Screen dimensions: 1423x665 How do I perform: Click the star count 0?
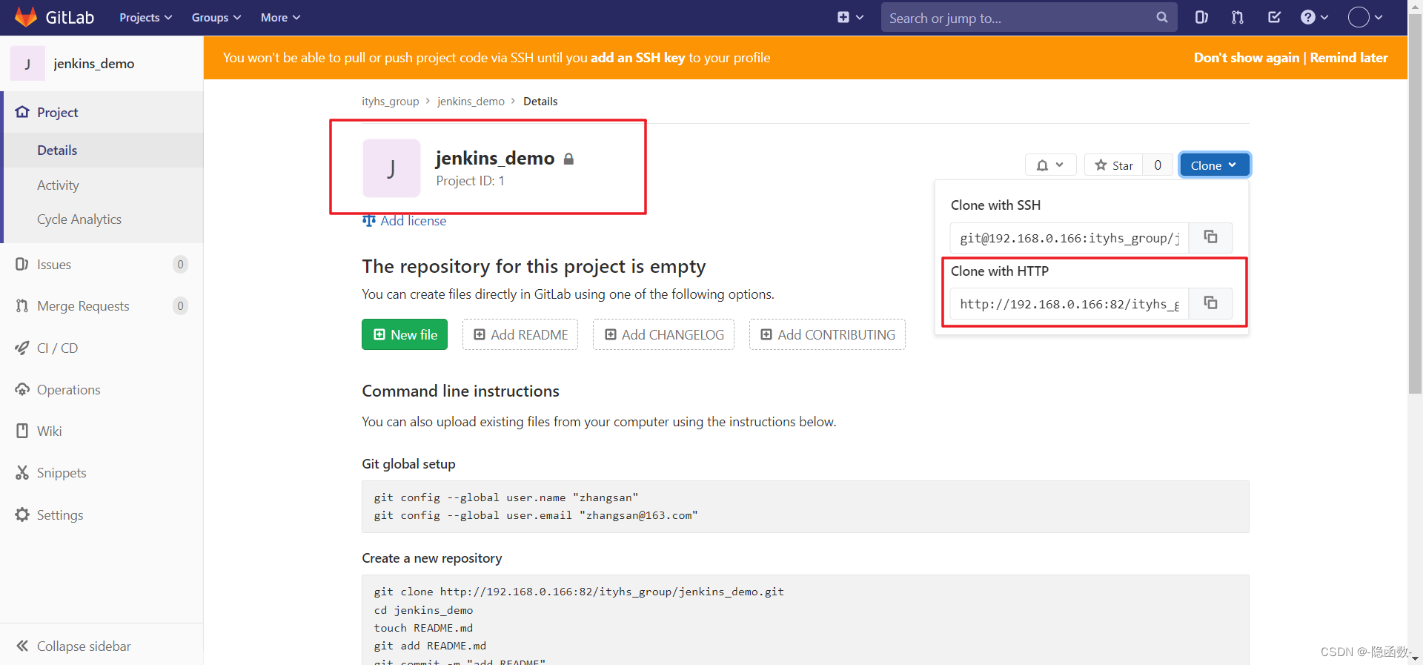(1158, 165)
